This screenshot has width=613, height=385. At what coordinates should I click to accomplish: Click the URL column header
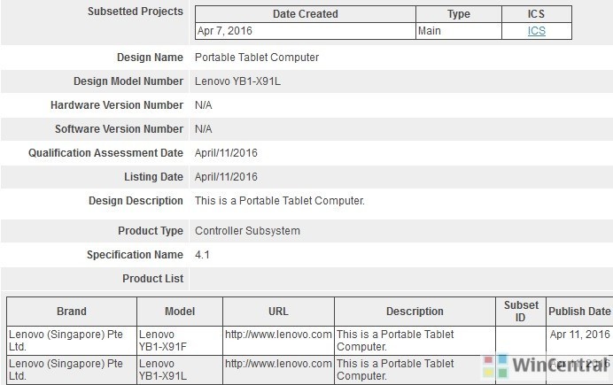coord(278,312)
